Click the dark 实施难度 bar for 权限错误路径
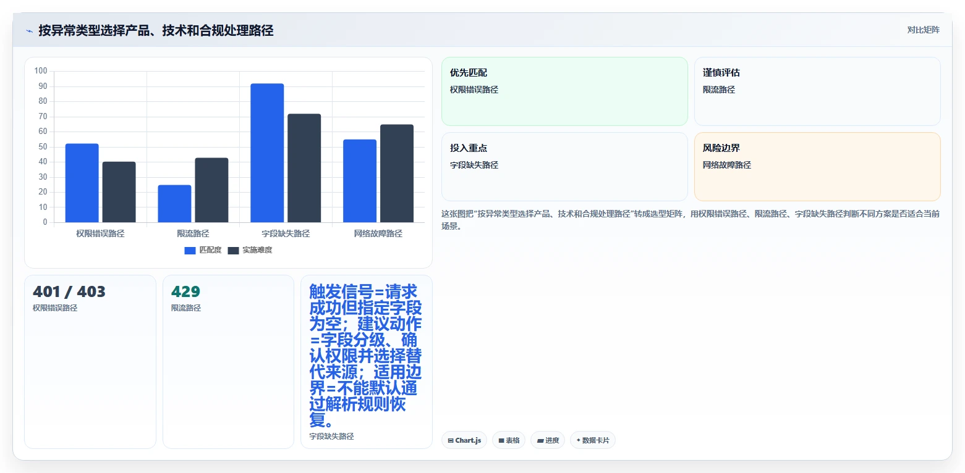Image resolution: width=965 pixels, height=473 pixels. [x=119, y=192]
